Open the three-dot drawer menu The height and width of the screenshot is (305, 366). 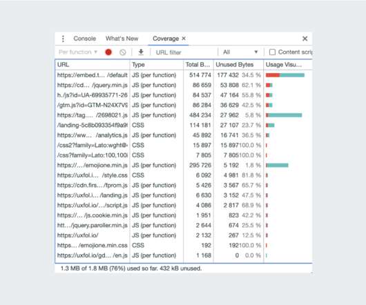click(x=63, y=39)
